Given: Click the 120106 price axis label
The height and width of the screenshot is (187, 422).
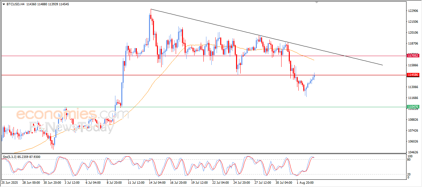Looking at the screenshot, I should point(413,33).
